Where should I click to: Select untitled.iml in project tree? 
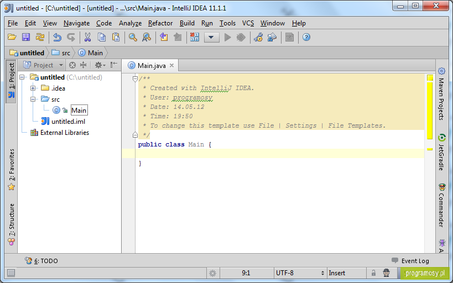tap(63, 121)
